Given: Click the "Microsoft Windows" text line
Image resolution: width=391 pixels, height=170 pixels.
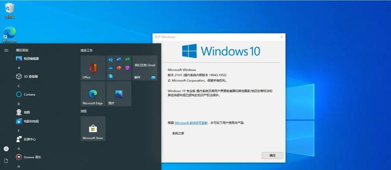Looking at the screenshot, I should pyautogui.click(x=182, y=70).
